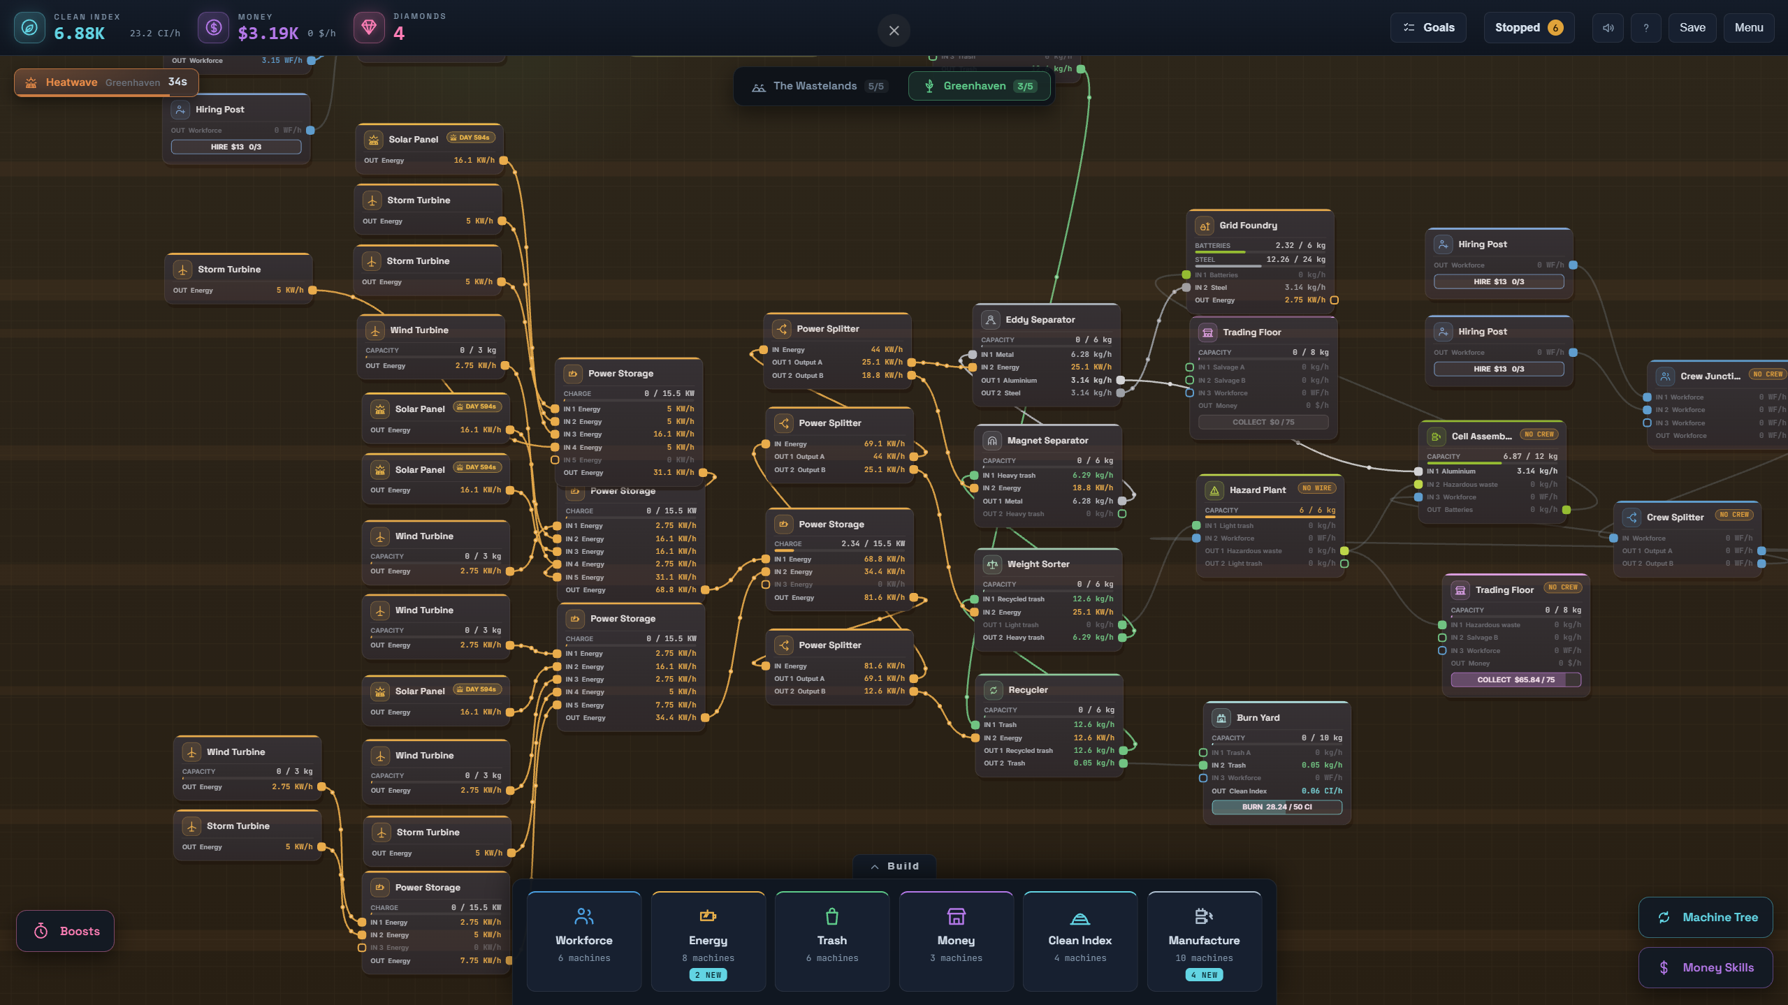
Task: Click the Eddy Separator node icon
Action: 991,320
